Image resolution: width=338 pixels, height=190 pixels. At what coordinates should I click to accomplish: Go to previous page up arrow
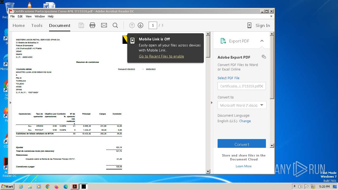[132, 25]
